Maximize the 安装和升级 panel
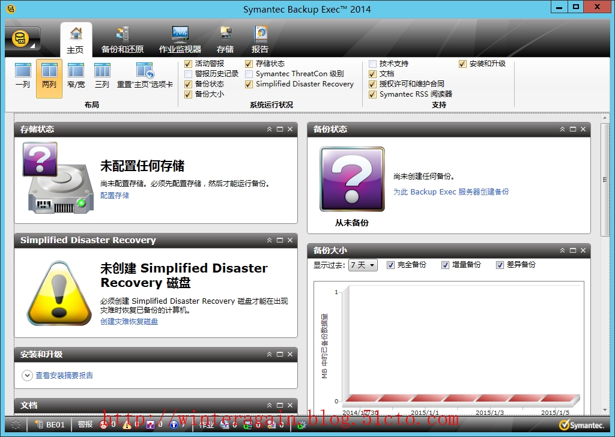This screenshot has width=615, height=437. [x=280, y=354]
